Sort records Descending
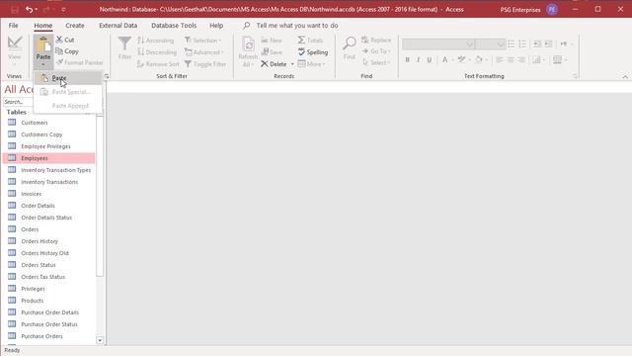 point(157,52)
